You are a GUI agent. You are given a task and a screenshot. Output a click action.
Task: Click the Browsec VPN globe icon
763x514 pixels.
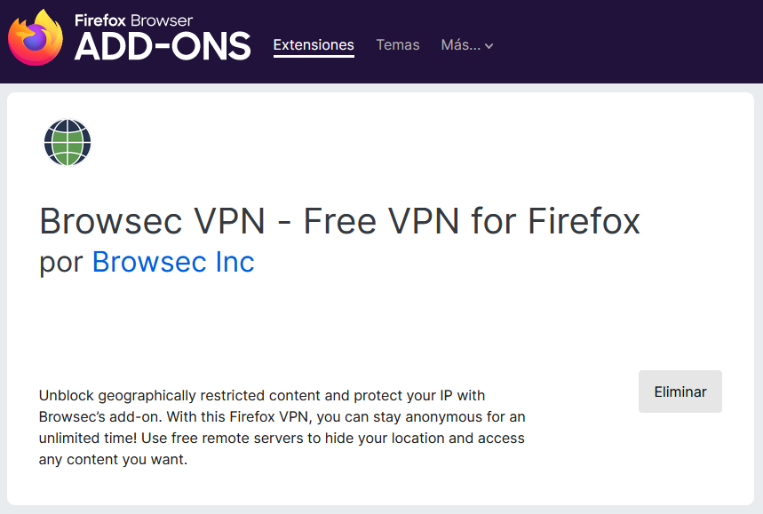pyautogui.click(x=68, y=142)
